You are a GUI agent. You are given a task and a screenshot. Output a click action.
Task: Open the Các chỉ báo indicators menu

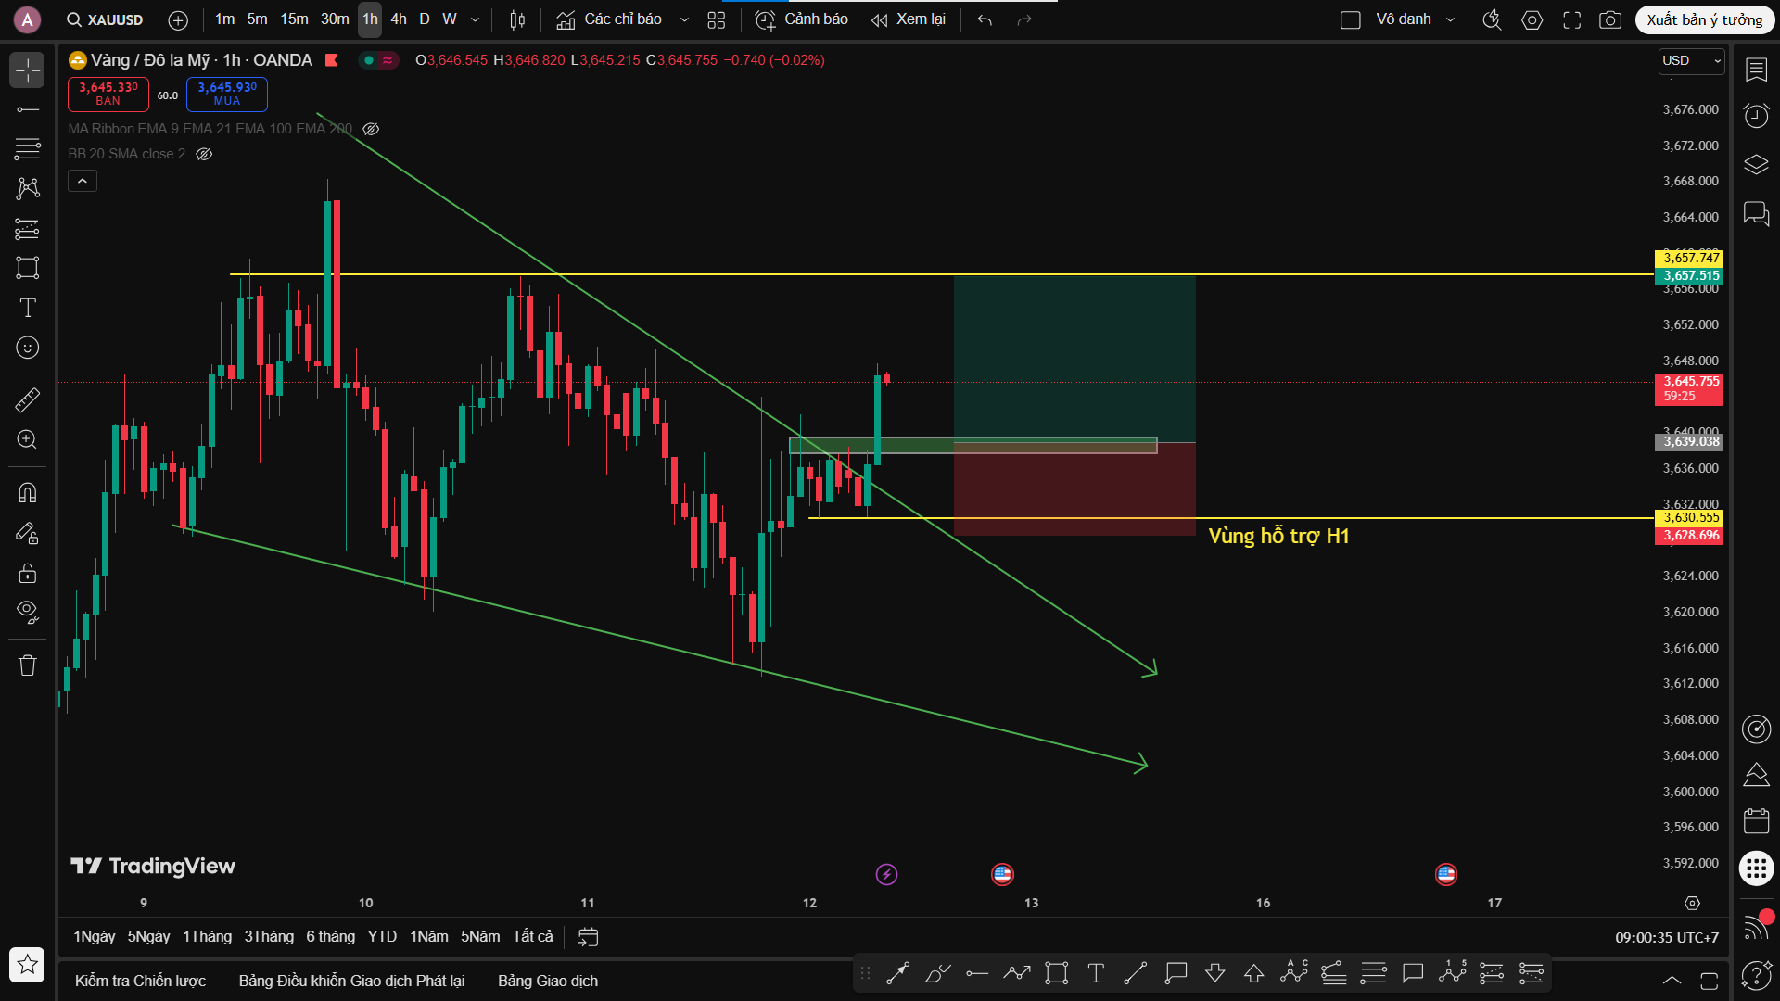tap(609, 19)
